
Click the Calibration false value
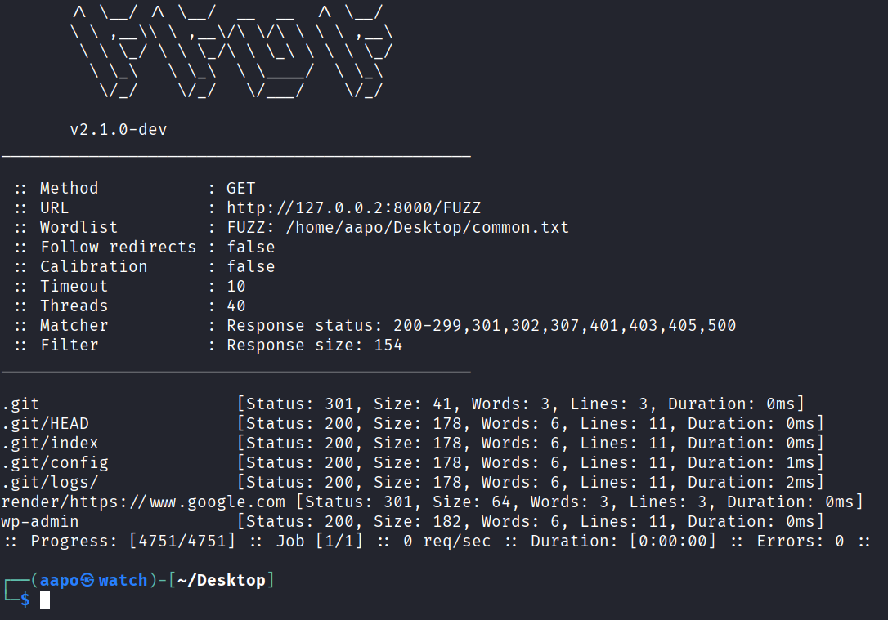(251, 266)
